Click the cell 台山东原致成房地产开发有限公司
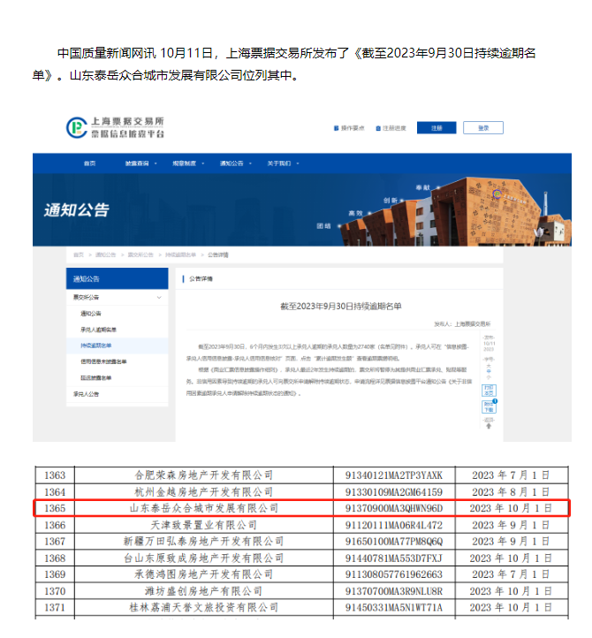 click(x=204, y=558)
